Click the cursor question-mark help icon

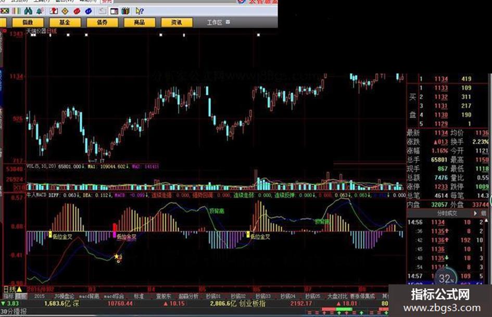[140, 11]
